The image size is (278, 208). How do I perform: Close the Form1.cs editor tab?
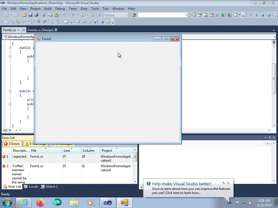pos(23,30)
